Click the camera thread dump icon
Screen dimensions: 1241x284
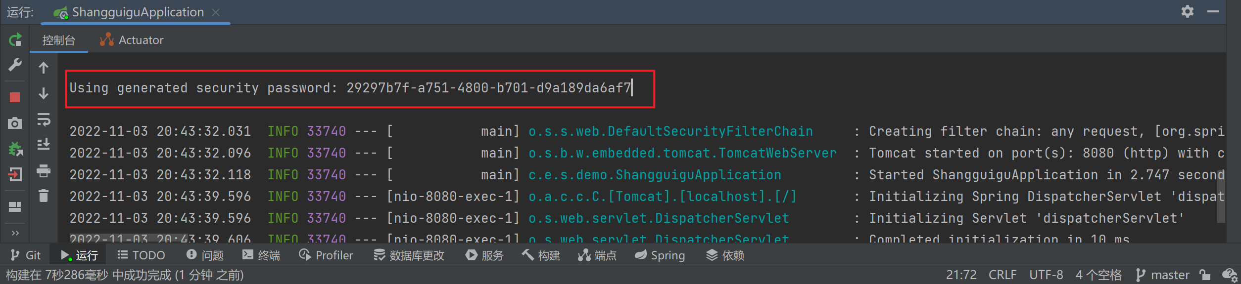click(x=15, y=123)
